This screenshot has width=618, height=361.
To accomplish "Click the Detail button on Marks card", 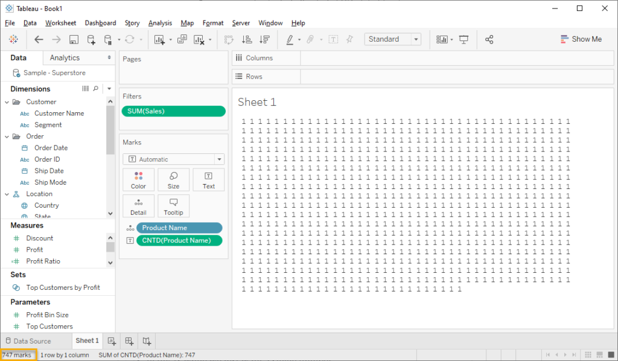I will (138, 206).
